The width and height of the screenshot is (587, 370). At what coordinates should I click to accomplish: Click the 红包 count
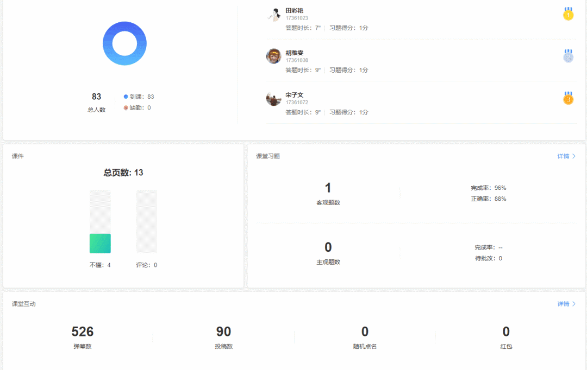(506, 331)
